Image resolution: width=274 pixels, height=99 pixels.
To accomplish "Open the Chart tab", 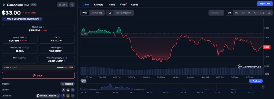I will click(x=86, y=5).
